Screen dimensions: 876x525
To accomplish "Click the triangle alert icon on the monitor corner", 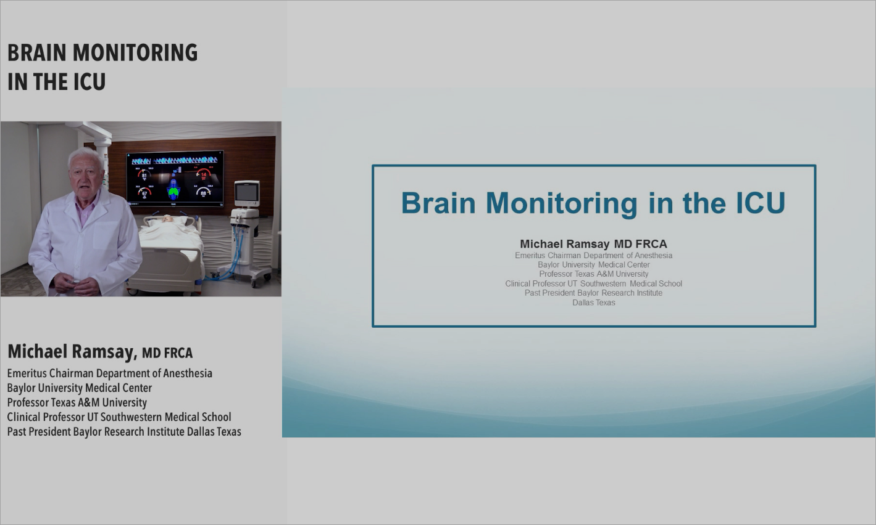I will [128, 154].
